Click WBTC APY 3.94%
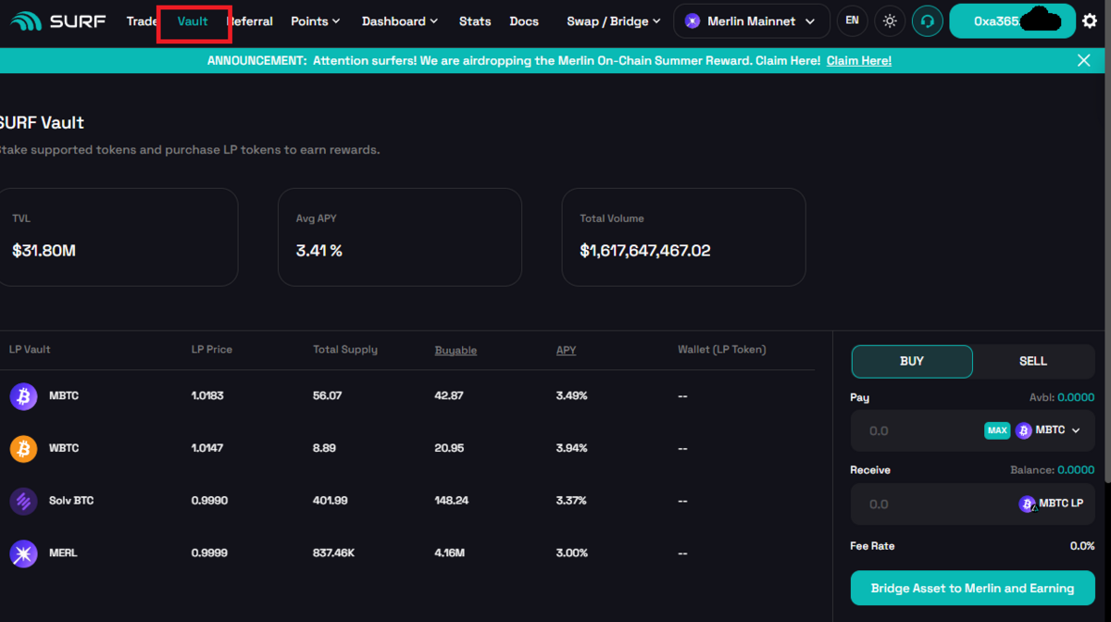The image size is (1111, 622). [x=571, y=448]
